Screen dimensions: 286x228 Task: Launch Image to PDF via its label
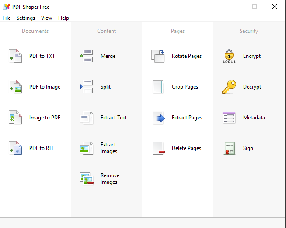pyautogui.click(x=45, y=118)
